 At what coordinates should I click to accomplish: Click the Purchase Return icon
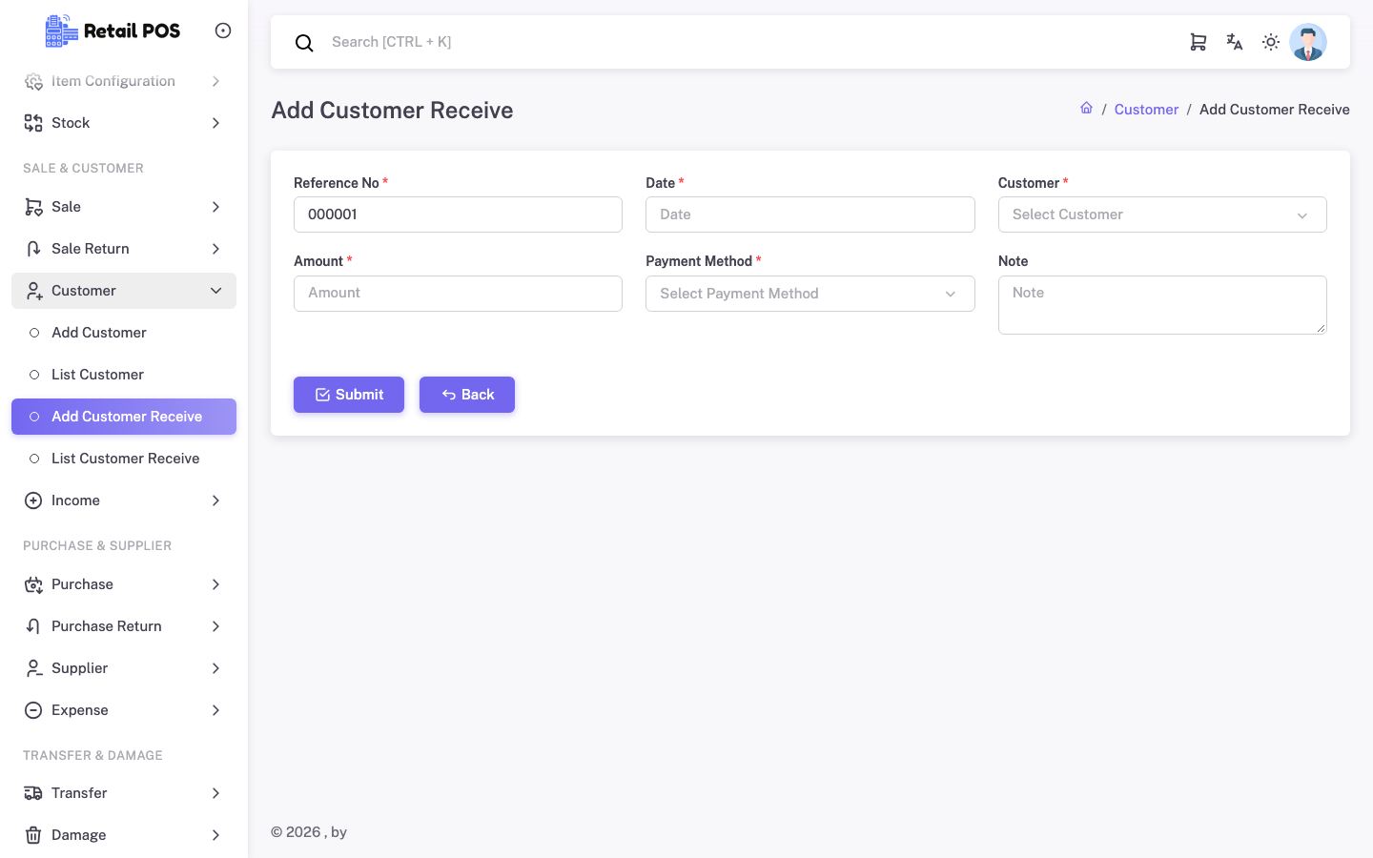pos(33,626)
